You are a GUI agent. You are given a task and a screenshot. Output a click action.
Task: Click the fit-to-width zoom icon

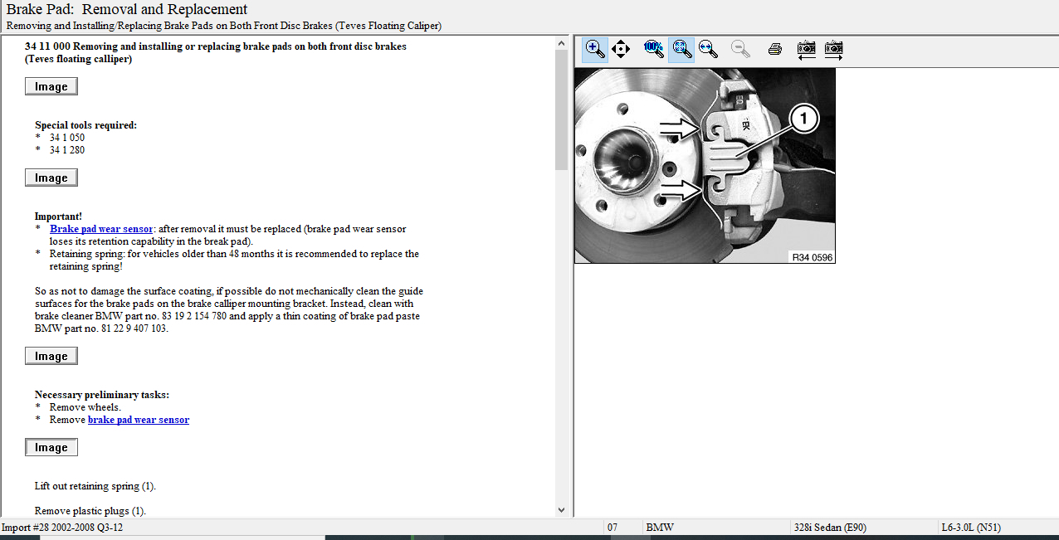pyautogui.click(x=708, y=49)
